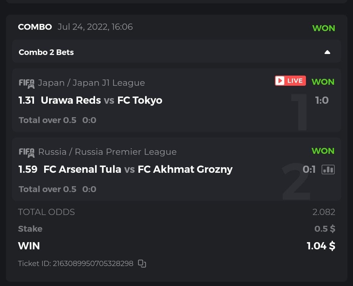This screenshot has height=286, width=353.
Task: Click the 0:1 score of the Arsenal Tula match
Action: [309, 169]
